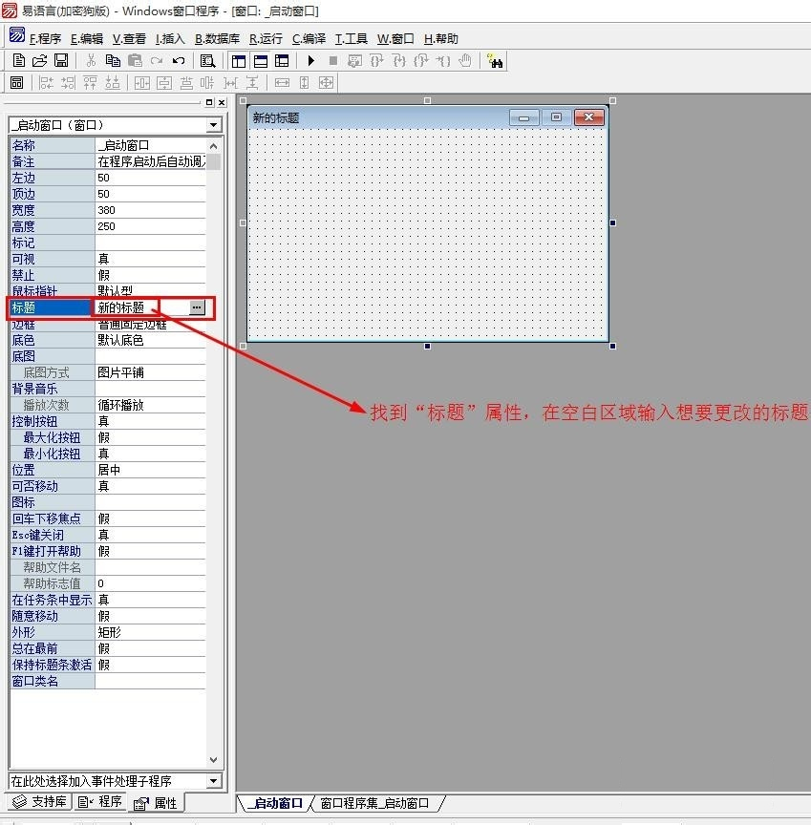Open the C.编译 menu
Viewport: 811px width, 825px height.
click(309, 39)
